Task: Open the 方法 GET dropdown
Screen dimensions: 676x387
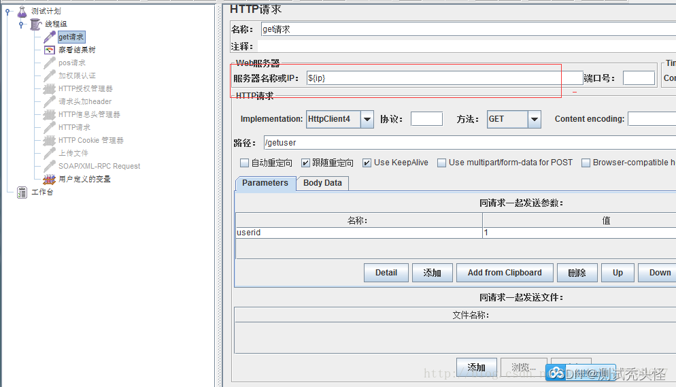Action: (534, 120)
